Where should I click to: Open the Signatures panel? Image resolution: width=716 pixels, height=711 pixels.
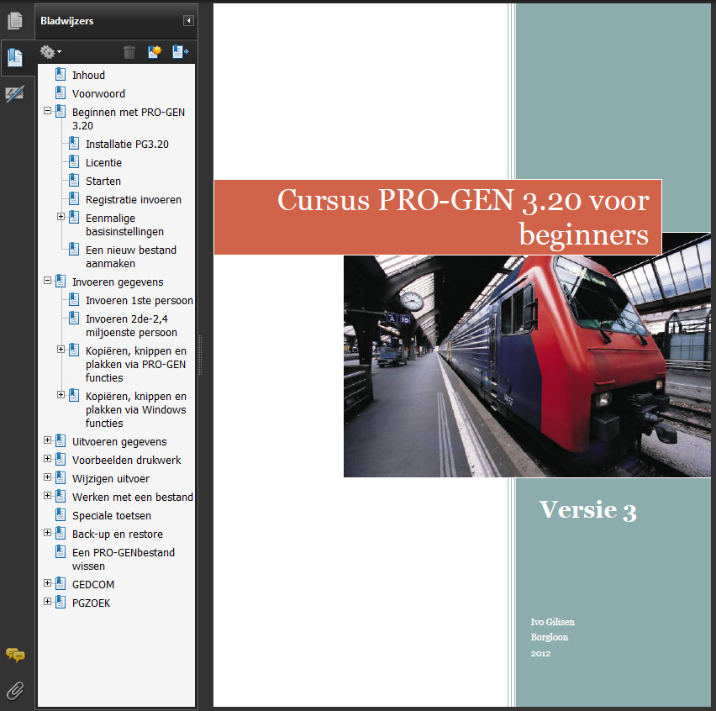(15, 94)
